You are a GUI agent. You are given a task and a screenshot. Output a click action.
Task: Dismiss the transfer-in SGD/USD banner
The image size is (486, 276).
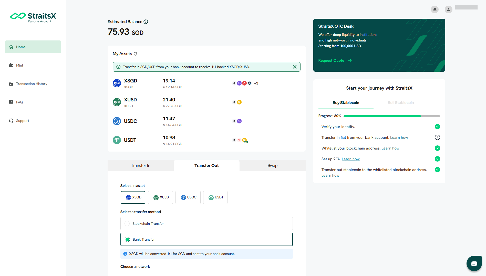(x=295, y=67)
